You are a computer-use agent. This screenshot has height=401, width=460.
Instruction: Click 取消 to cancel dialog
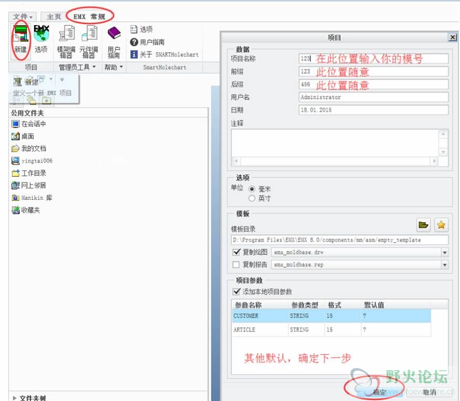[430, 392]
